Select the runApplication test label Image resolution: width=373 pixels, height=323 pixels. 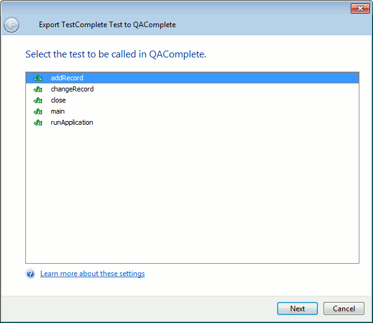[72, 122]
